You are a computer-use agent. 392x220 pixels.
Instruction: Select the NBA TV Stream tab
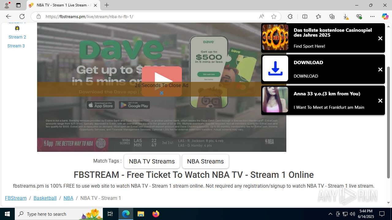click(63, 5)
